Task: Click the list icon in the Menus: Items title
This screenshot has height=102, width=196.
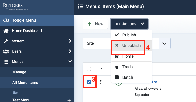Action: pos(81,6)
